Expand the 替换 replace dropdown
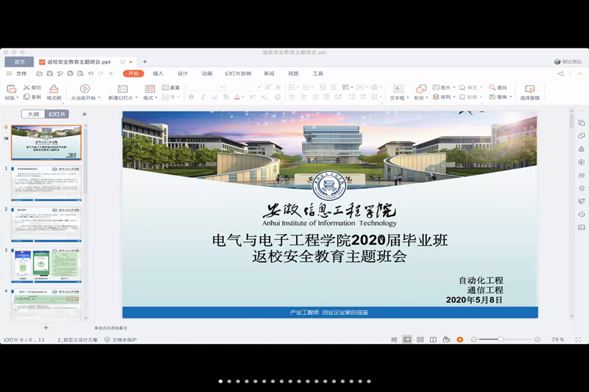Screen dimensions: 589x392 coord(512,97)
